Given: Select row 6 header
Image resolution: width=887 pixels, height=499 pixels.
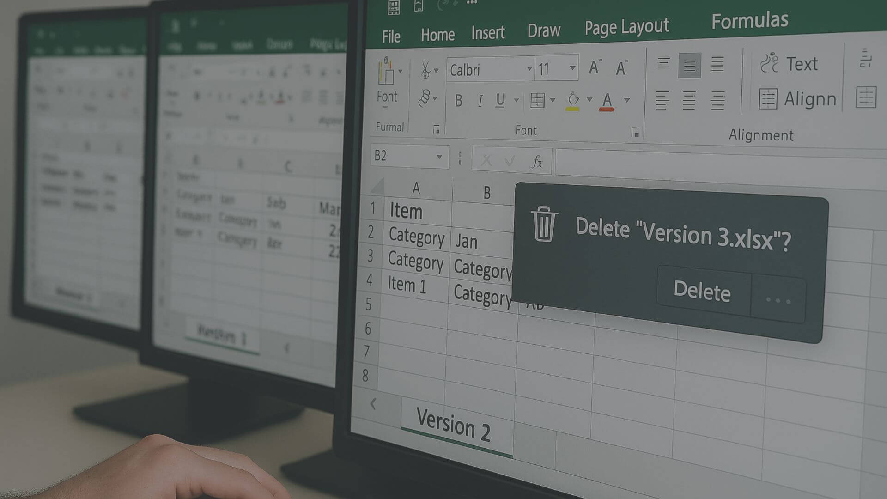Looking at the screenshot, I should tap(368, 329).
